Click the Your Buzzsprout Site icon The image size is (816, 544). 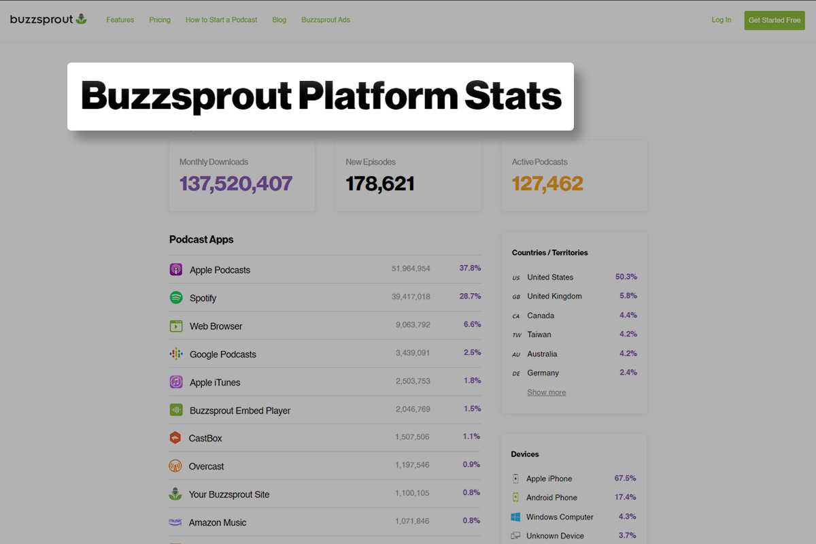[x=175, y=494]
